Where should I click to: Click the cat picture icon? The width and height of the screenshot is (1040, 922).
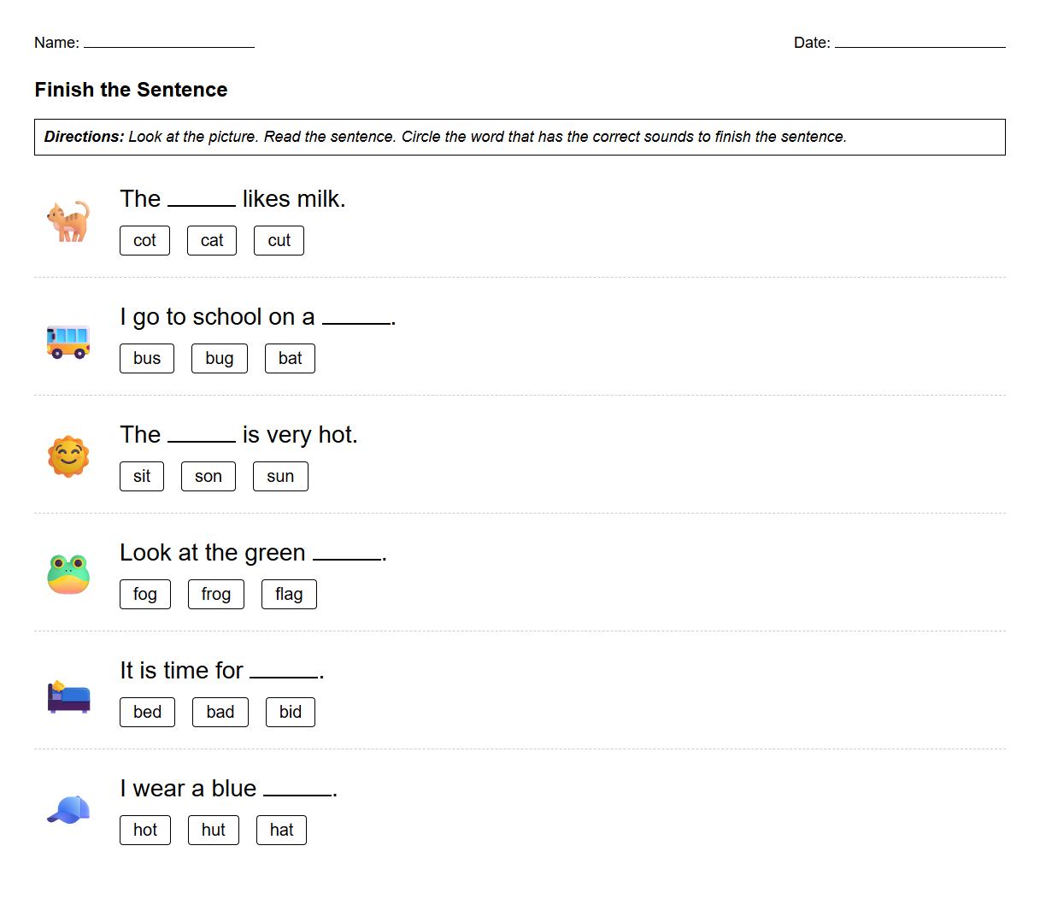pyautogui.click(x=68, y=221)
